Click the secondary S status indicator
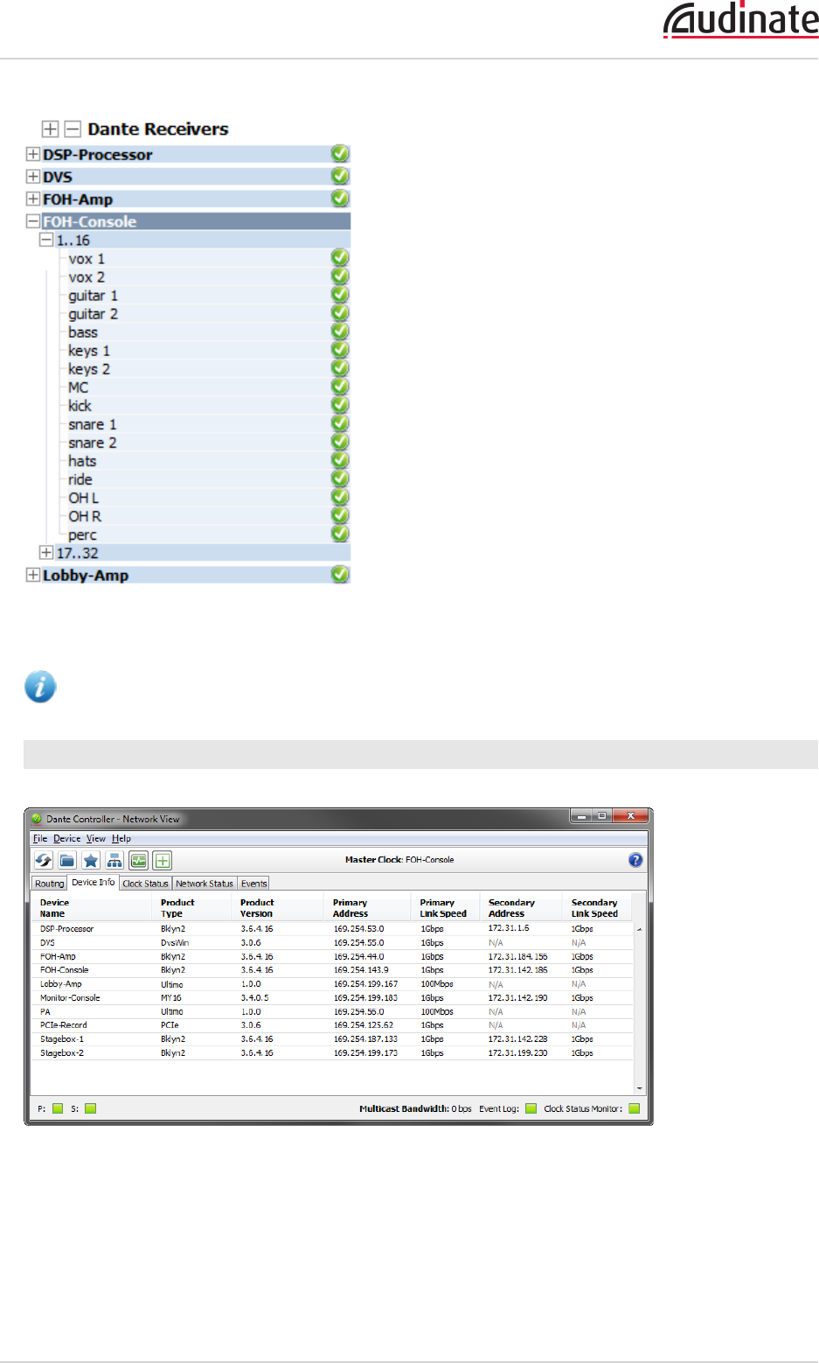Screen dimensions: 819x1363 point(90,1108)
